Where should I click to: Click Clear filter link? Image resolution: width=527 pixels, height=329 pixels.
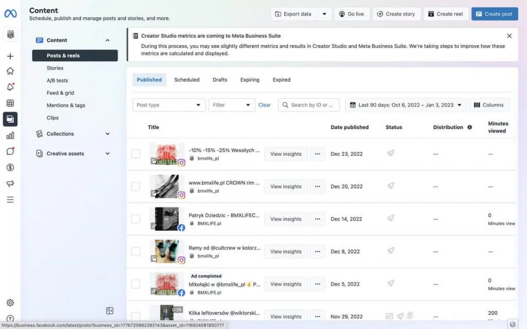click(265, 105)
